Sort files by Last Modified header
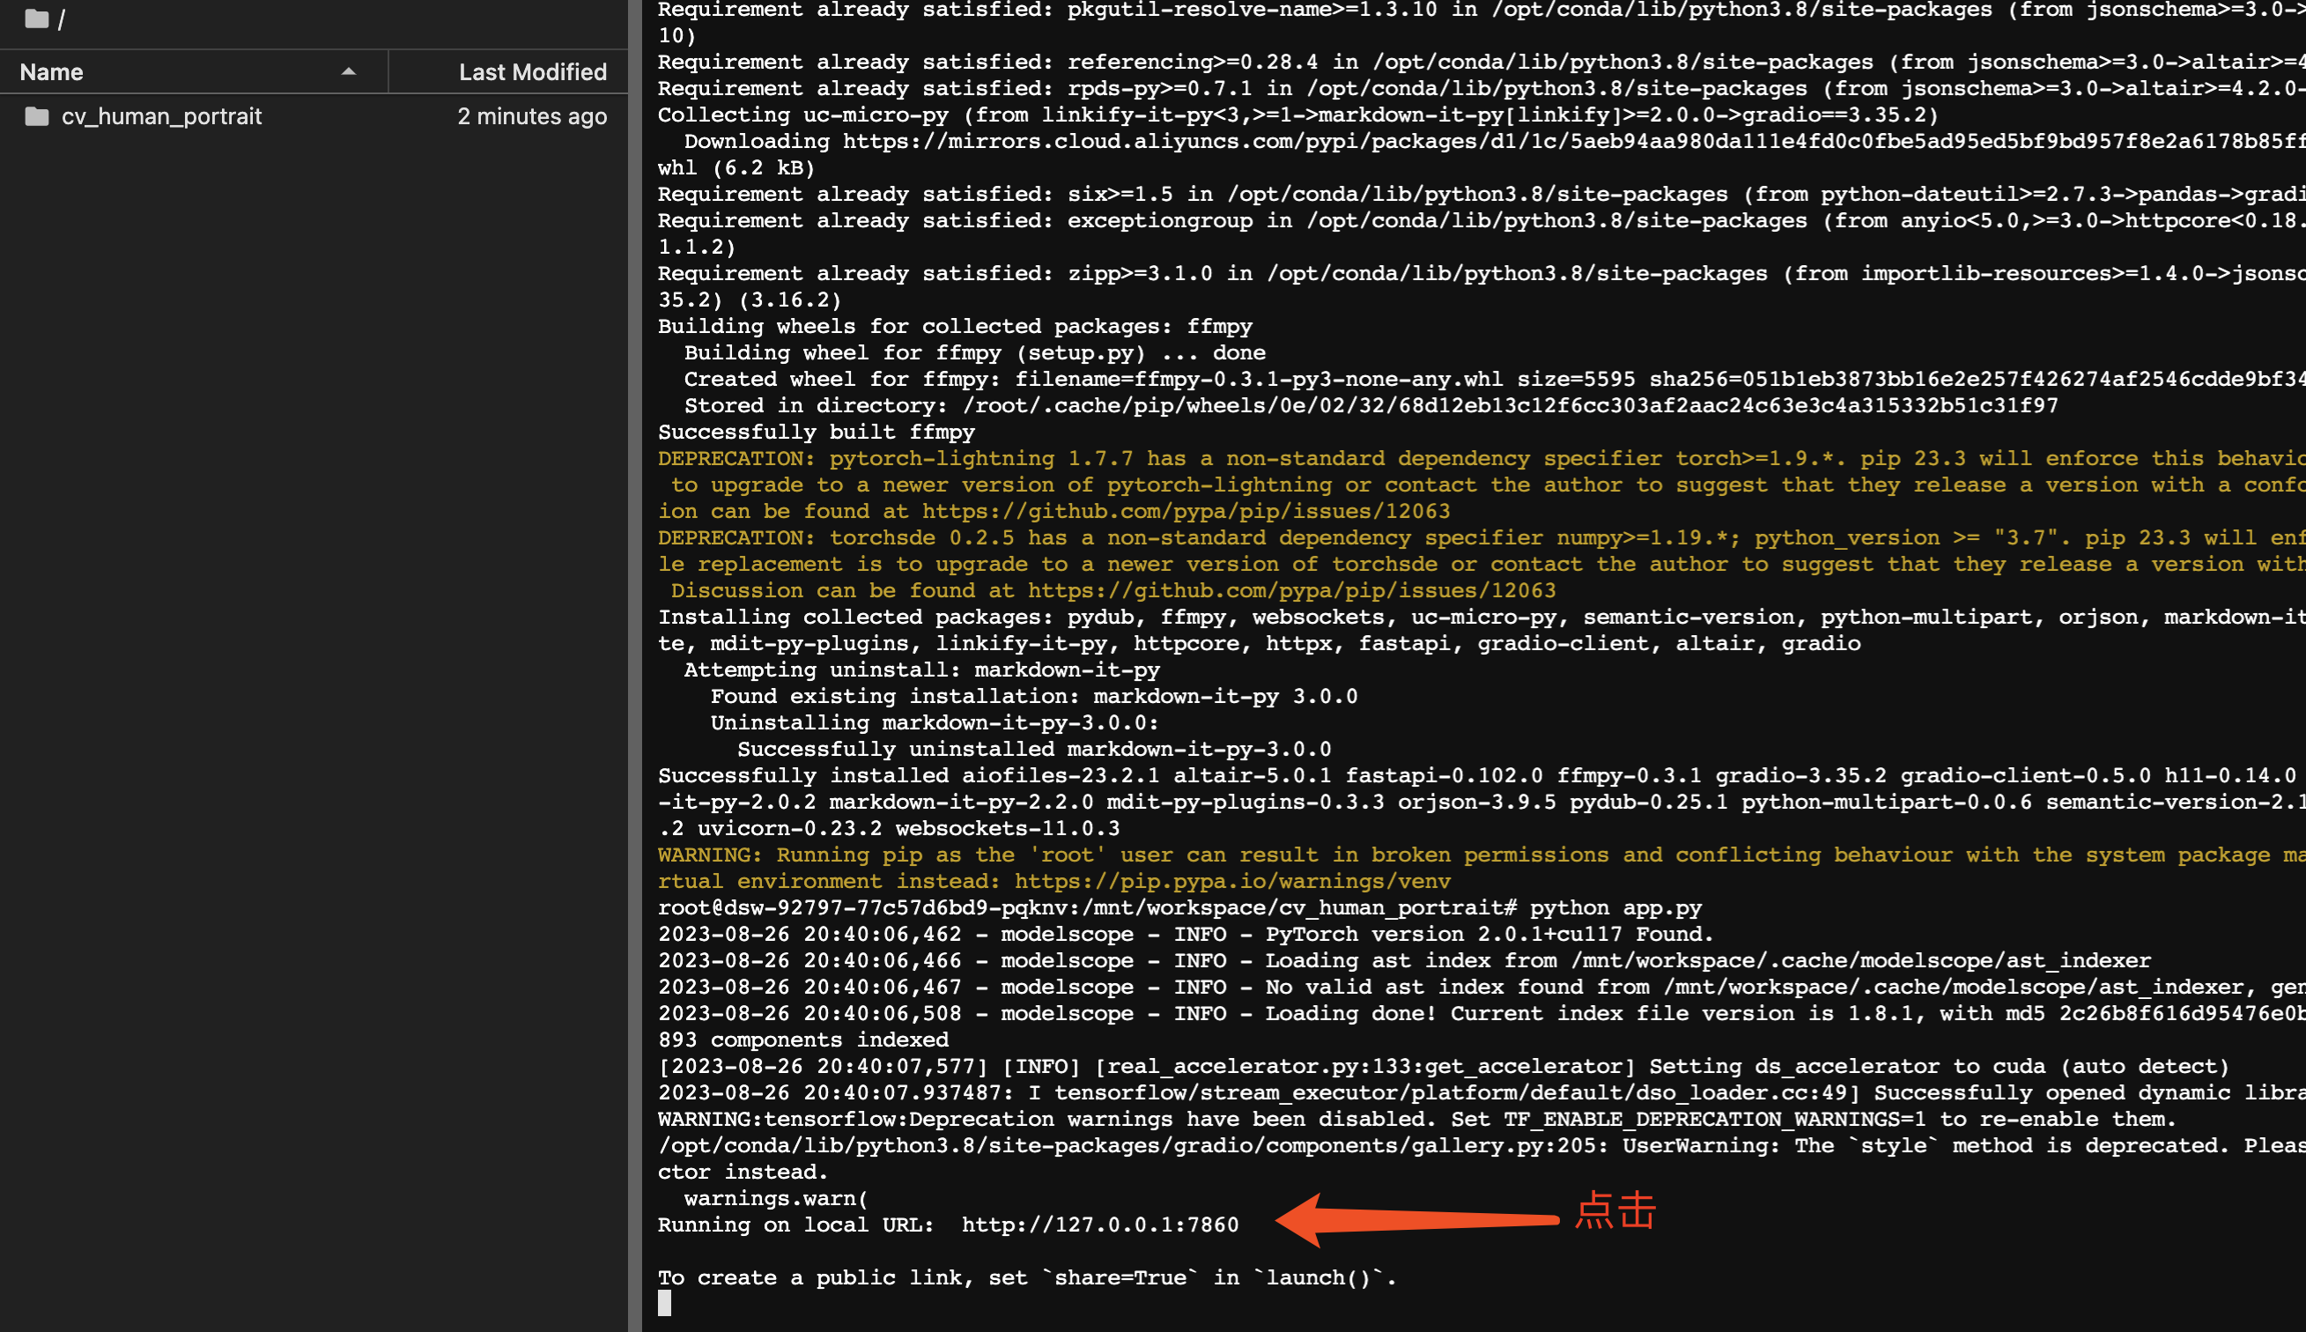 click(532, 71)
